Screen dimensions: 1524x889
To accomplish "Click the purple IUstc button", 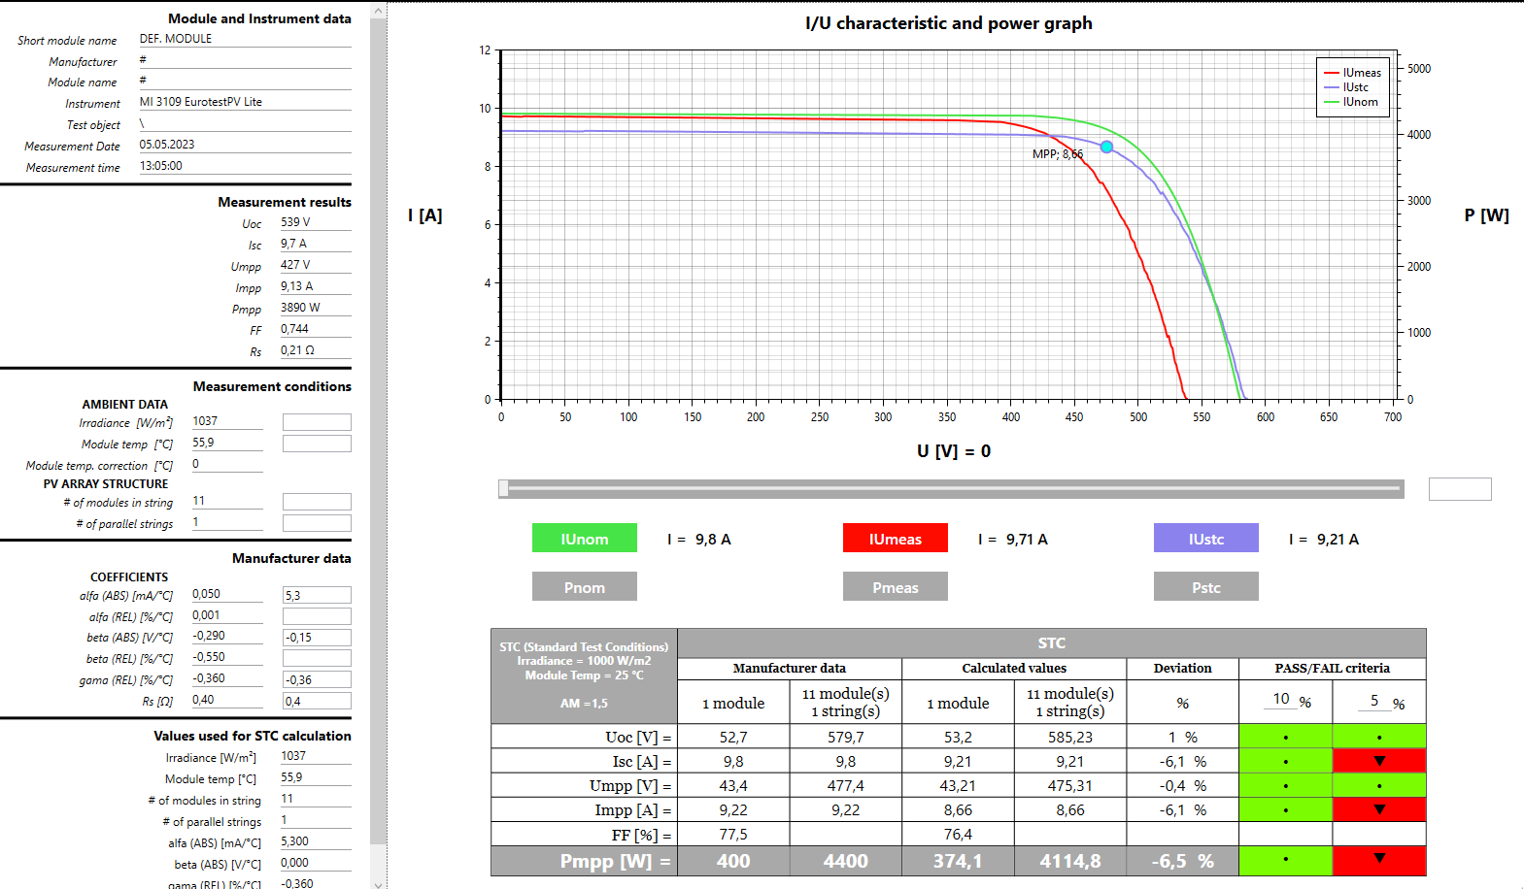I will pos(1205,539).
